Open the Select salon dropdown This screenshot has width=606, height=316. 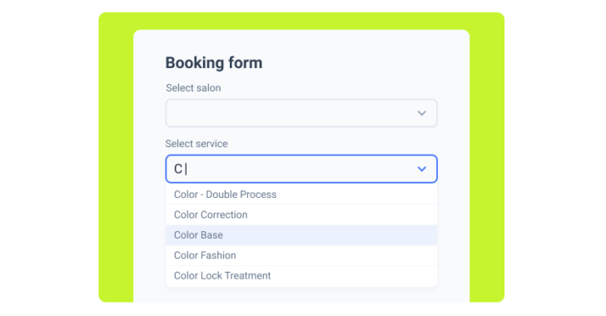pyautogui.click(x=301, y=113)
